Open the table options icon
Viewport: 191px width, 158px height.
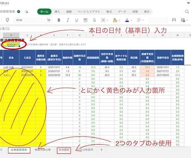tap(183, 20)
